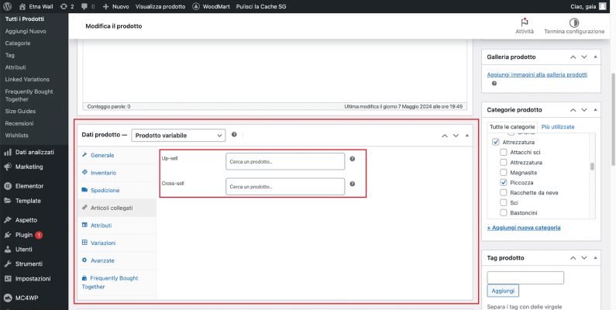Collapse the Dati prodotto panel
This screenshot has width=616, height=310.
[467, 136]
